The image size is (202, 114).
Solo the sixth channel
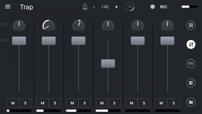(174, 103)
